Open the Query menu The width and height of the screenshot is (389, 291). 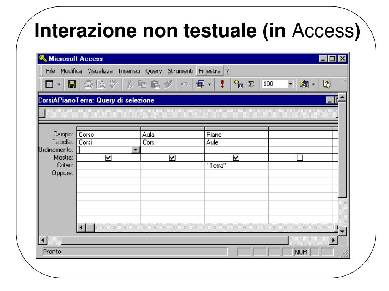coord(154,71)
